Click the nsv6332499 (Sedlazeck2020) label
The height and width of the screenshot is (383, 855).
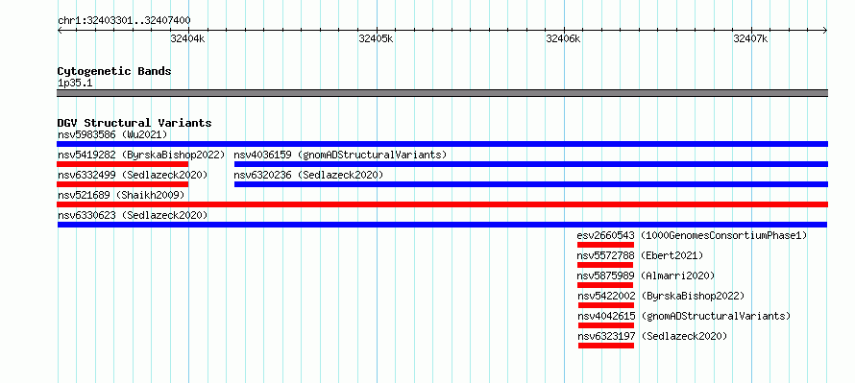(133, 175)
